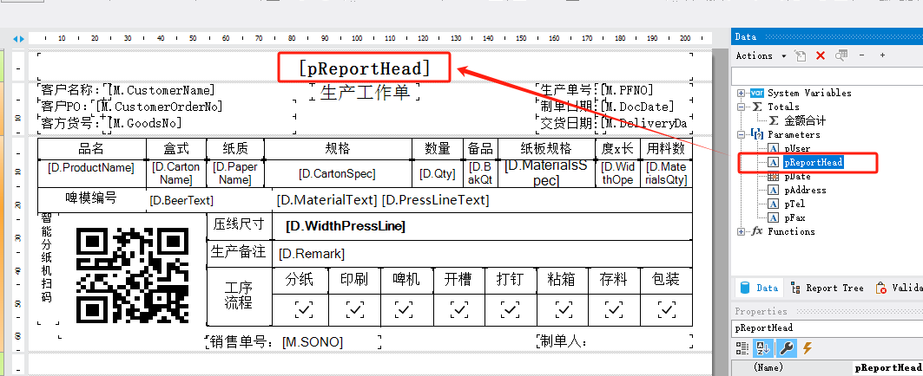923x376 pixels.
Task: Toggle alphabetical sort in Properties
Action: point(763,348)
